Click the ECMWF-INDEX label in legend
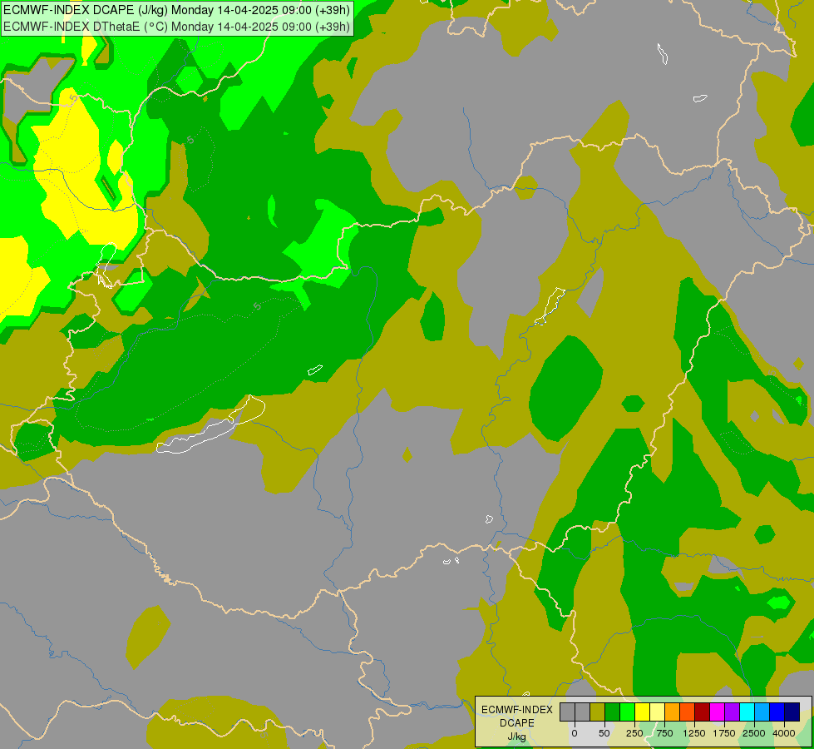This screenshot has height=749, width=814. click(x=517, y=710)
